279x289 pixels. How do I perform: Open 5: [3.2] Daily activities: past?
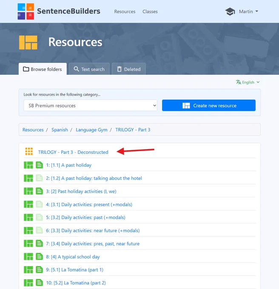85,218
